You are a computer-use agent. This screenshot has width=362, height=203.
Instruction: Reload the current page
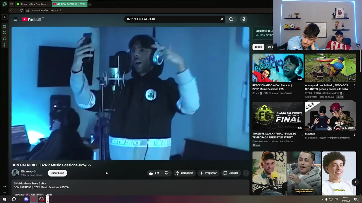(x=21, y=10)
